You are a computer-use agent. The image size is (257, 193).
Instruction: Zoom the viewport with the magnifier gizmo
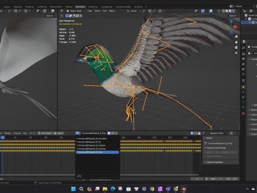[x=236, y=36]
